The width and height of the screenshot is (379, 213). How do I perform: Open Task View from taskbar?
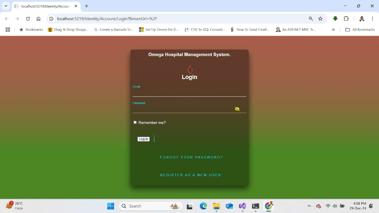point(190,206)
